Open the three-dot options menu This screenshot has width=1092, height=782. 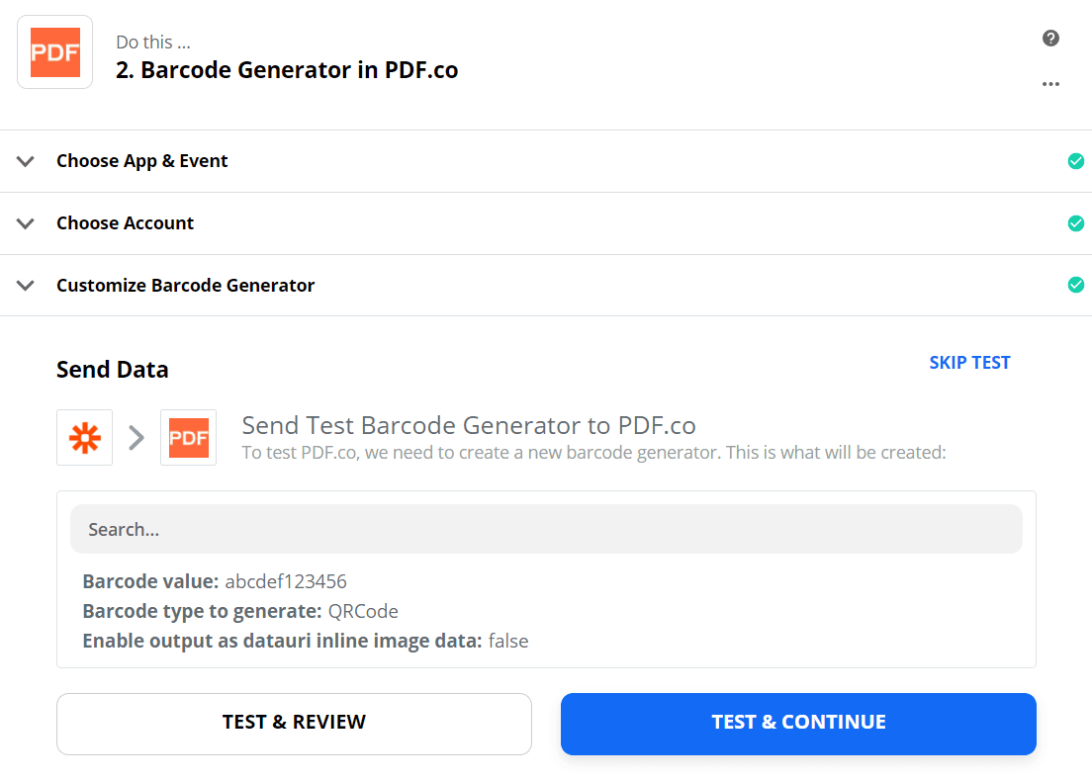[1050, 84]
